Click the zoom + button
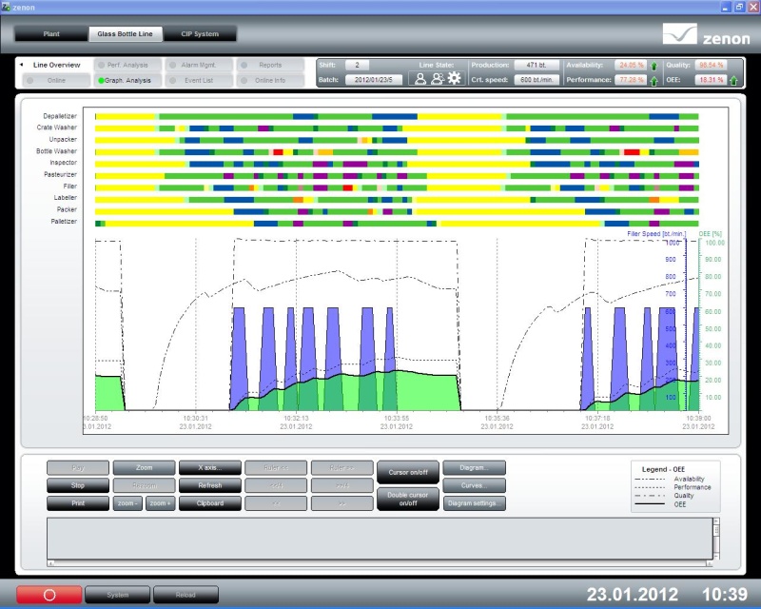Viewport: 761px width, 609px height. pos(160,503)
